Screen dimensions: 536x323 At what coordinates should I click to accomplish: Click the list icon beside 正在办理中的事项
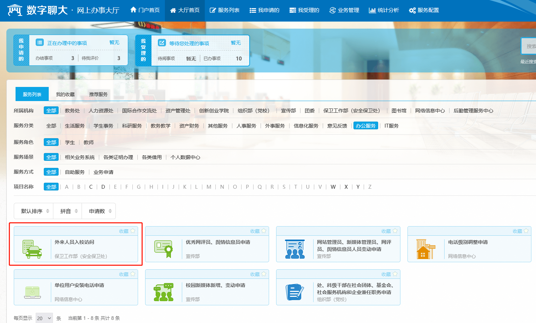click(x=40, y=43)
